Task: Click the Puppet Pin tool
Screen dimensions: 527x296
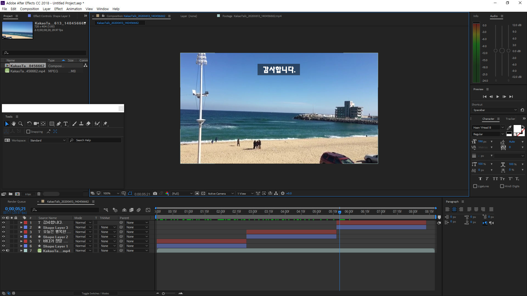Action: point(105,124)
